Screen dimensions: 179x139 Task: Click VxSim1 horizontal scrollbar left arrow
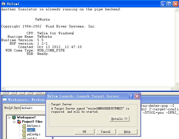coord(3,88)
